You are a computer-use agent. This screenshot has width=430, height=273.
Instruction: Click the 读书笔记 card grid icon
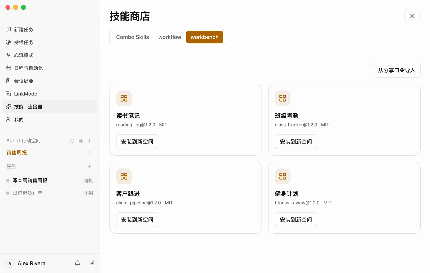pos(124,98)
